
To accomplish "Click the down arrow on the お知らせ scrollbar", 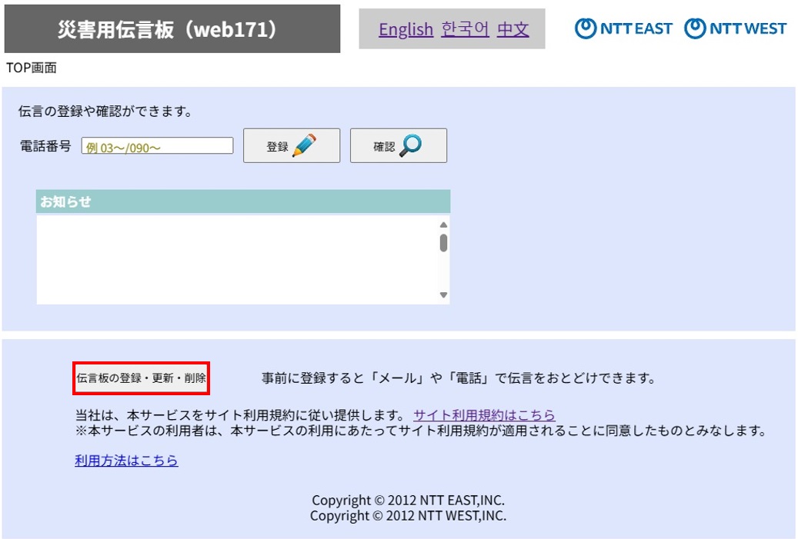I will (442, 295).
